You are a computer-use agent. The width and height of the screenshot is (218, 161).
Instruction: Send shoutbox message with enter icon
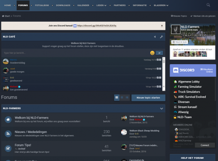[x=159, y=53]
